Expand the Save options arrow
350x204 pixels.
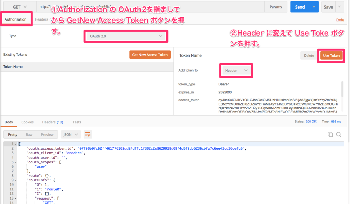[x=339, y=7]
